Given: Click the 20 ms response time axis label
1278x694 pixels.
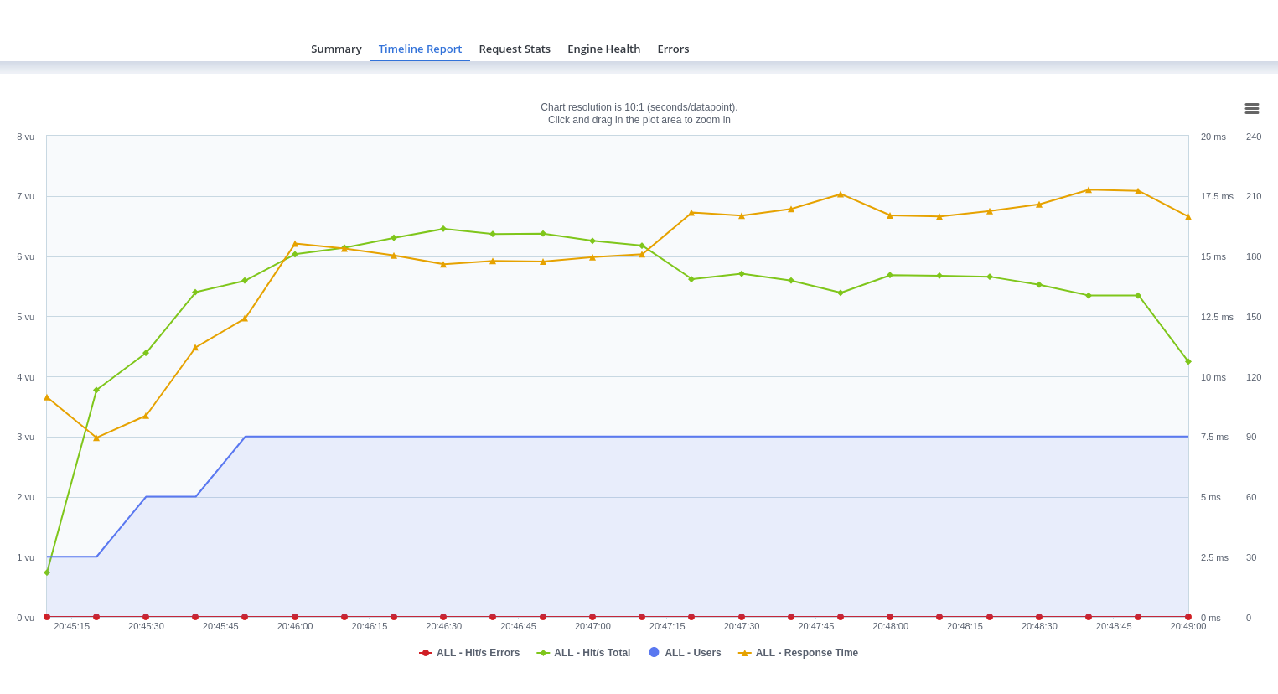Looking at the screenshot, I should click(1213, 137).
